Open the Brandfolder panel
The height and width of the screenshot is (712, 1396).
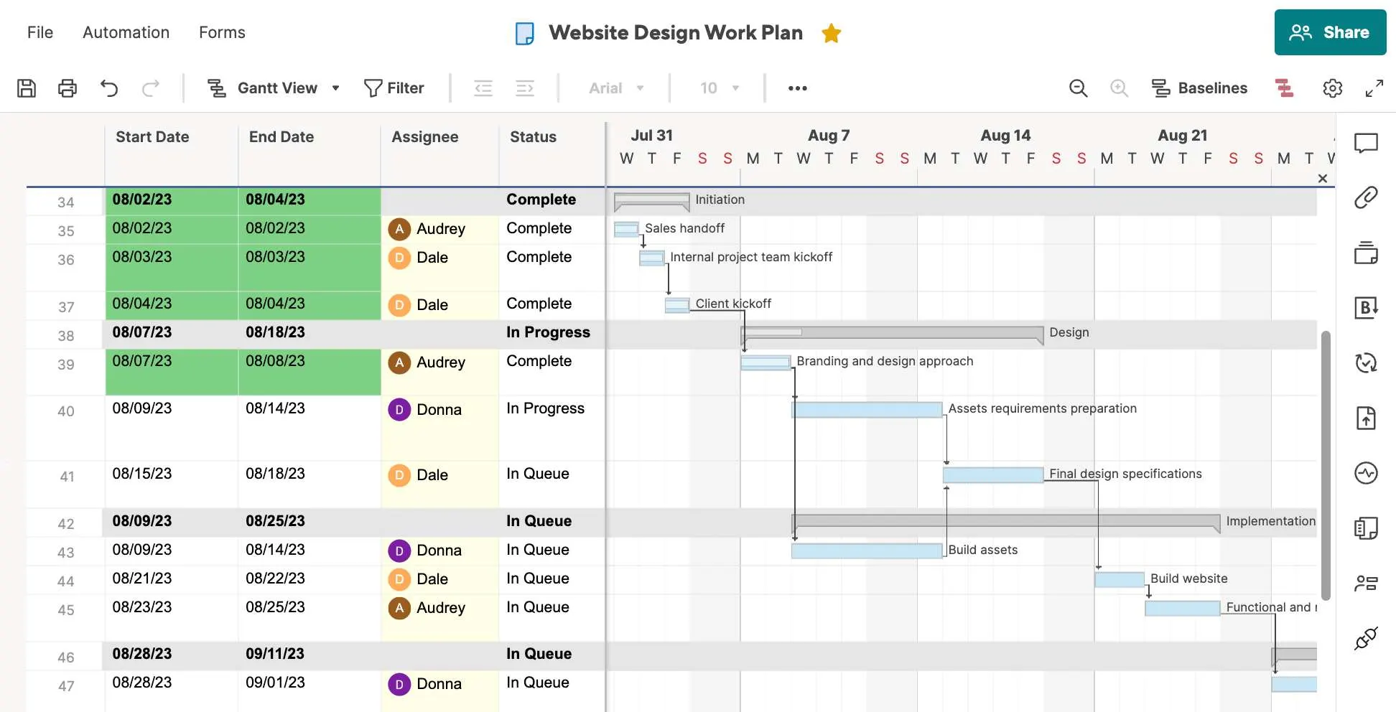1367,309
